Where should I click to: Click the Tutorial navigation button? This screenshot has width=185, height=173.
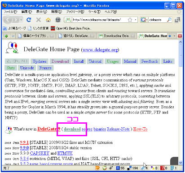tap(95, 61)
